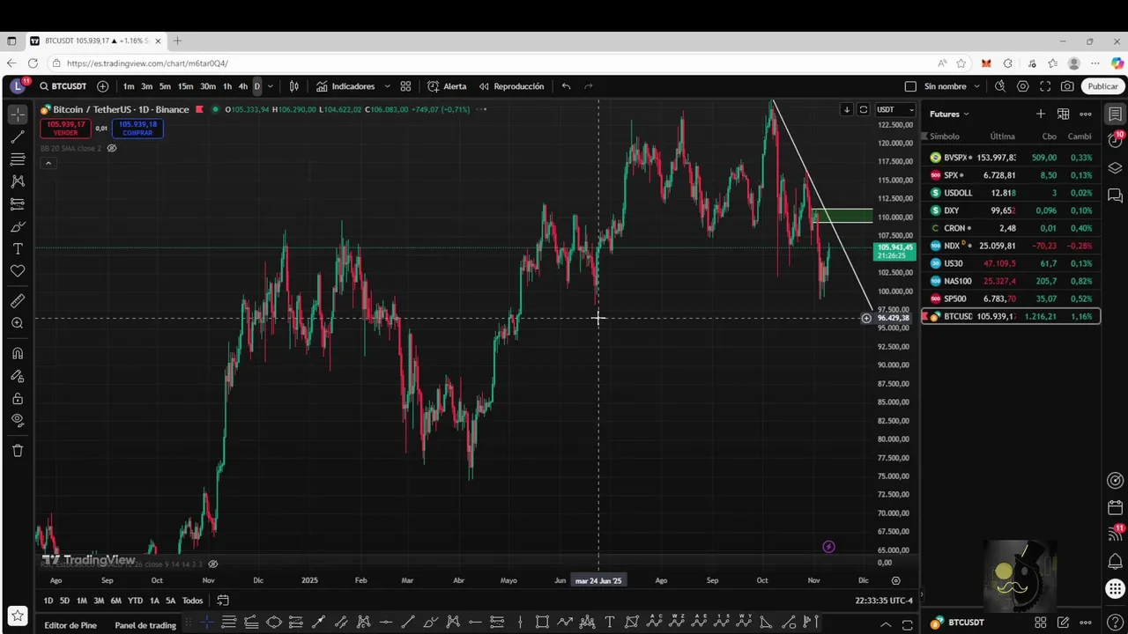Viewport: 1128px width, 634px height.
Task: Select the crosshair cursor tool
Action: click(x=18, y=114)
